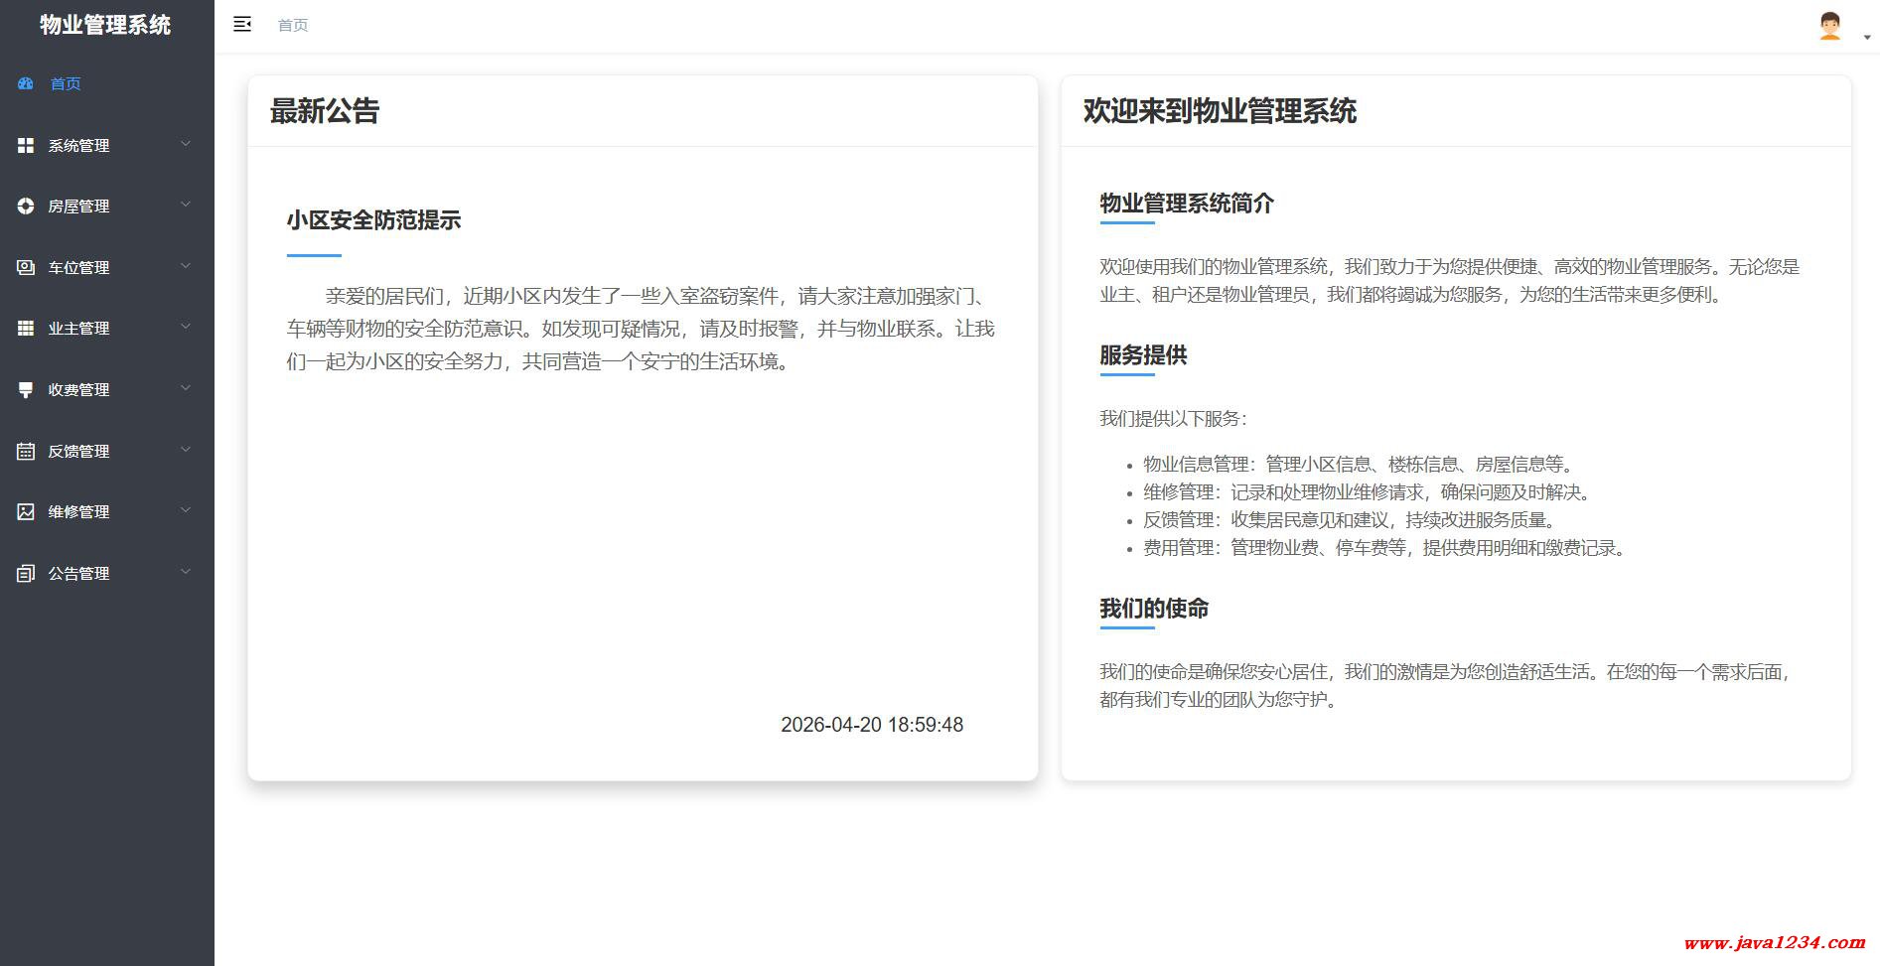Toggle the sidebar collapse hamburger button
The width and height of the screenshot is (1880, 966).
[242, 25]
